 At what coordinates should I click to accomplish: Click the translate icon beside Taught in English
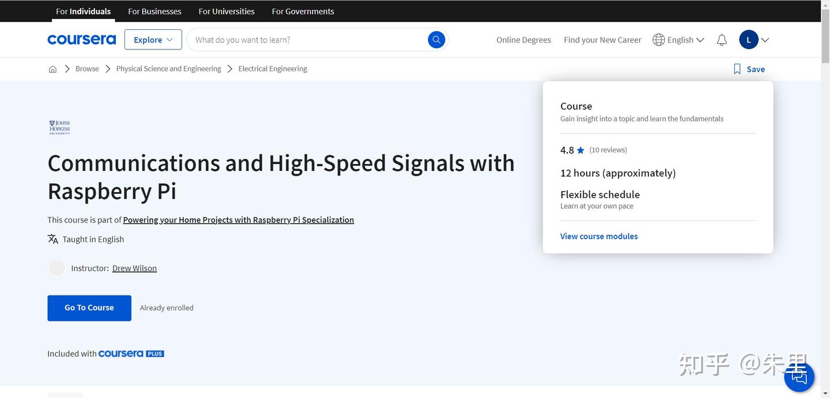pyautogui.click(x=53, y=239)
